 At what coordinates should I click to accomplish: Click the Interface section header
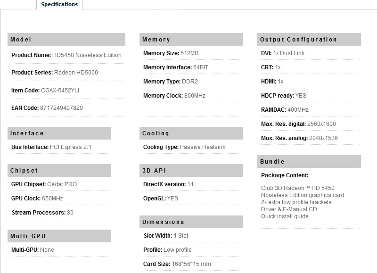pyautogui.click(x=59, y=133)
